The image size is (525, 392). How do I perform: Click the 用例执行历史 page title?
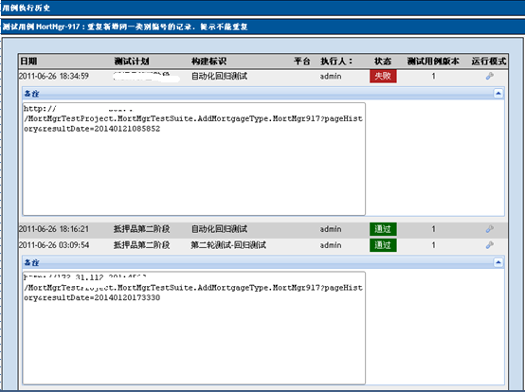(x=27, y=8)
